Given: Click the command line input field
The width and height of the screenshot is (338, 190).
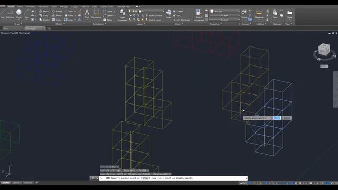Looking at the screenshot, I should point(173,178).
